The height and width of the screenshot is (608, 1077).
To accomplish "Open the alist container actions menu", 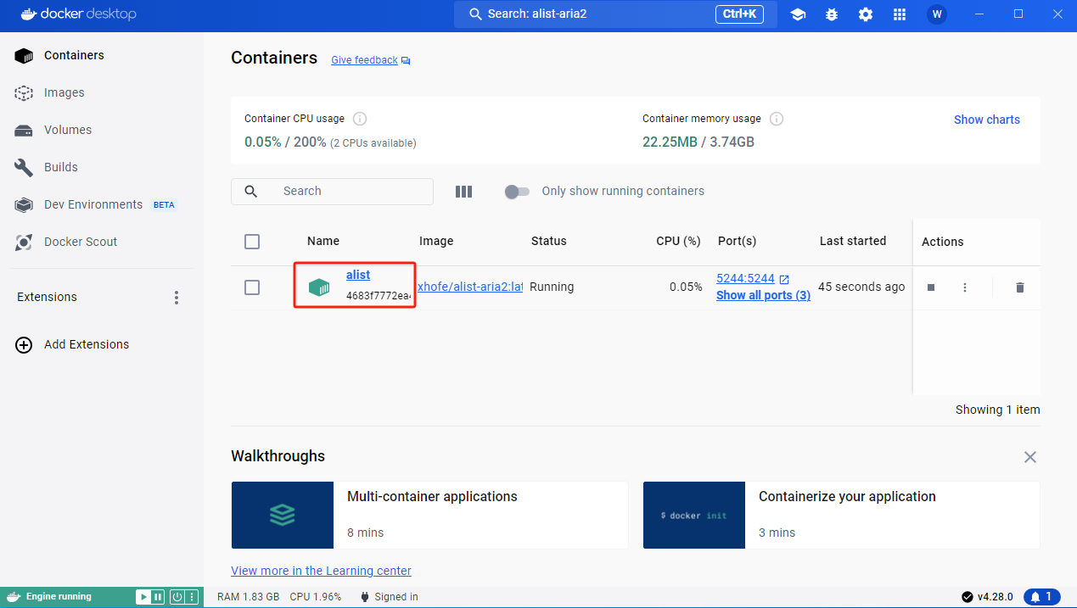I will click(x=964, y=287).
